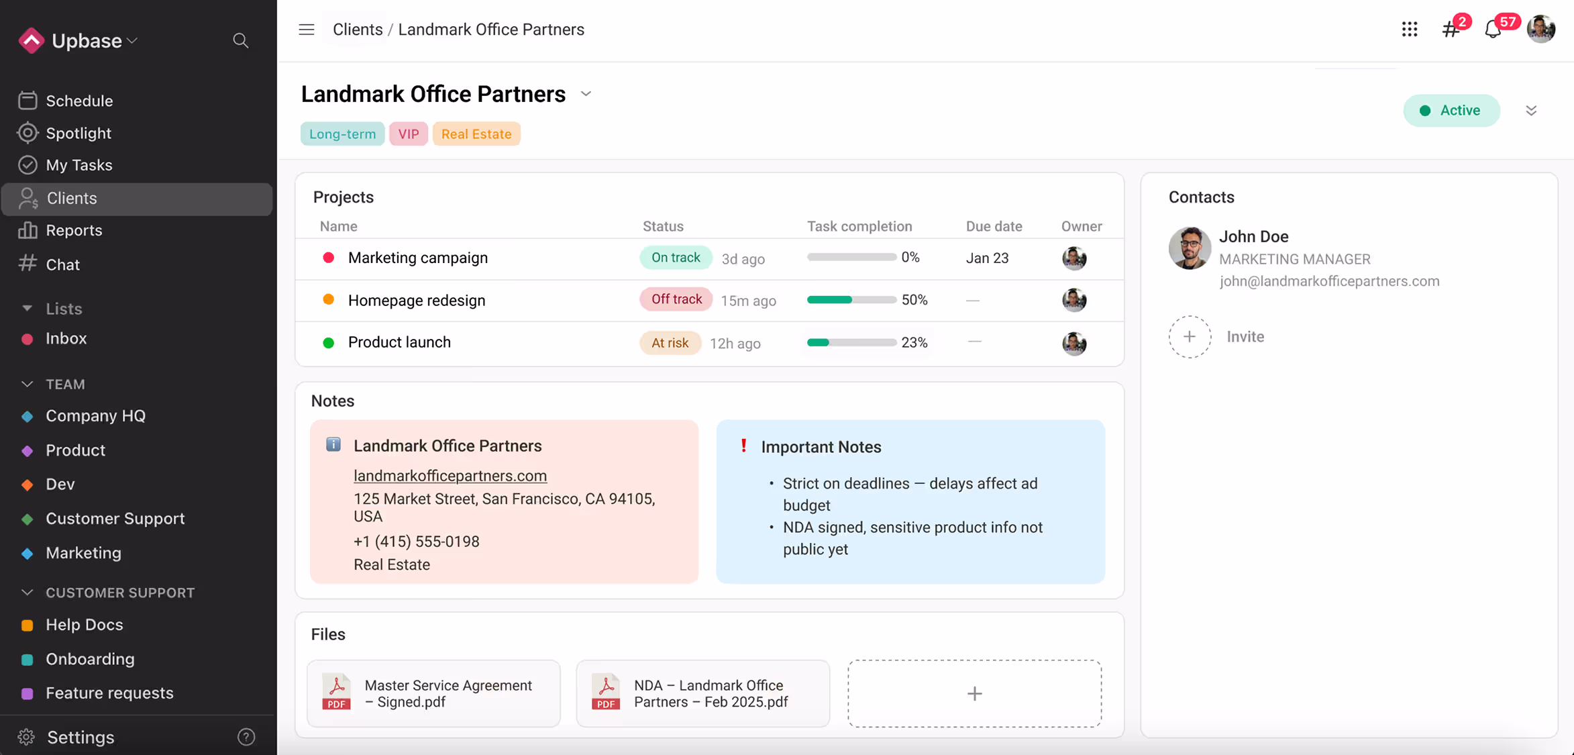Click the Invite plus circle in Contacts
Image resolution: width=1574 pixels, height=755 pixels.
pyautogui.click(x=1189, y=337)
